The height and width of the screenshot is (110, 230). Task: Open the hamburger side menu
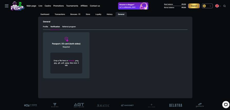point(7,6)
